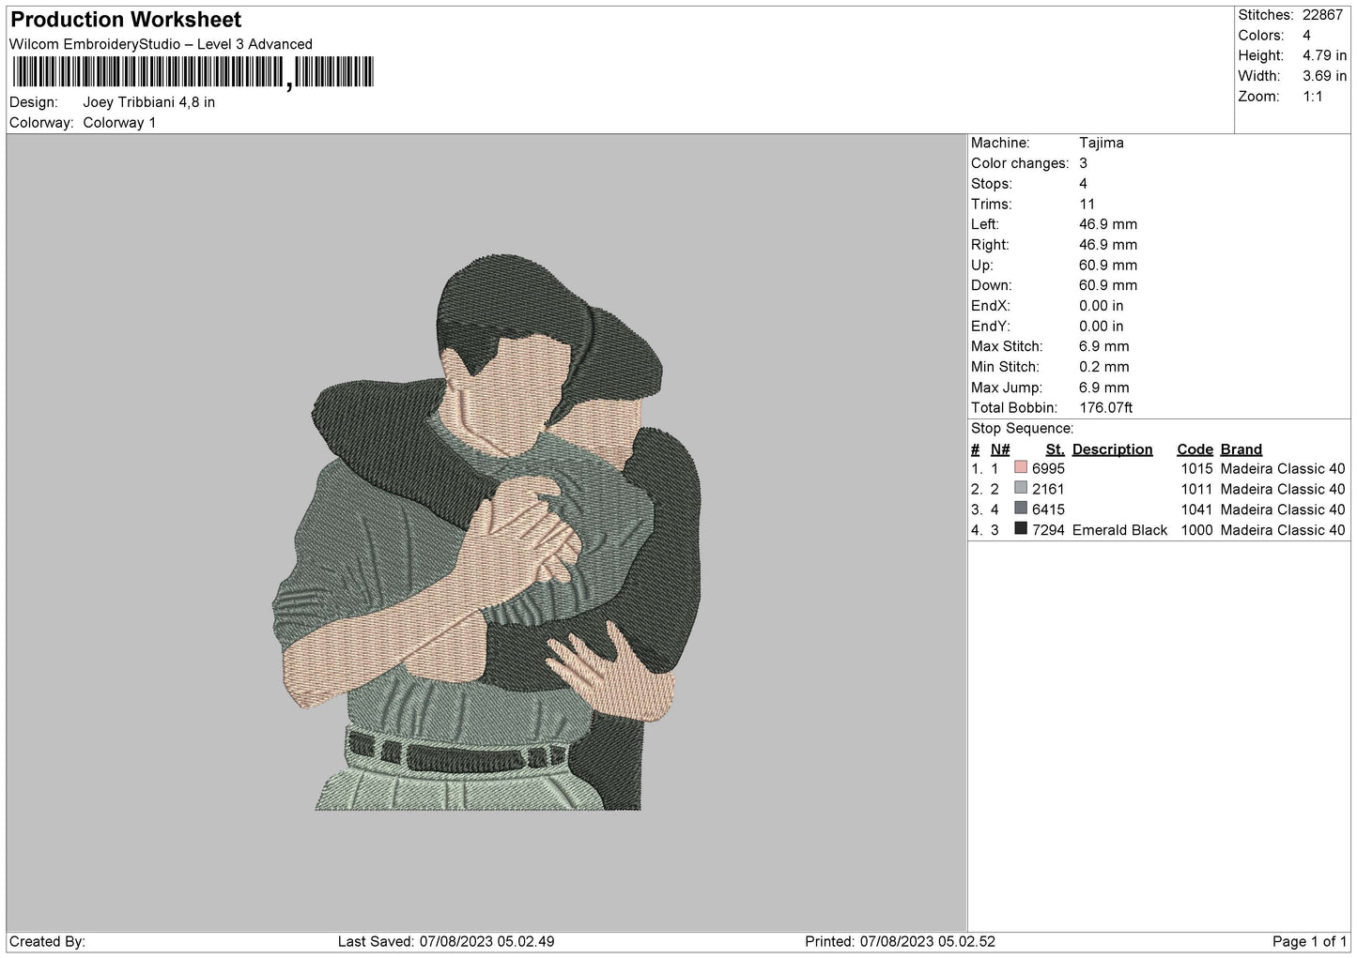Click the 'Description' column header
The height and width of the screenshot is (958, 1357).
coord(1112,449)
